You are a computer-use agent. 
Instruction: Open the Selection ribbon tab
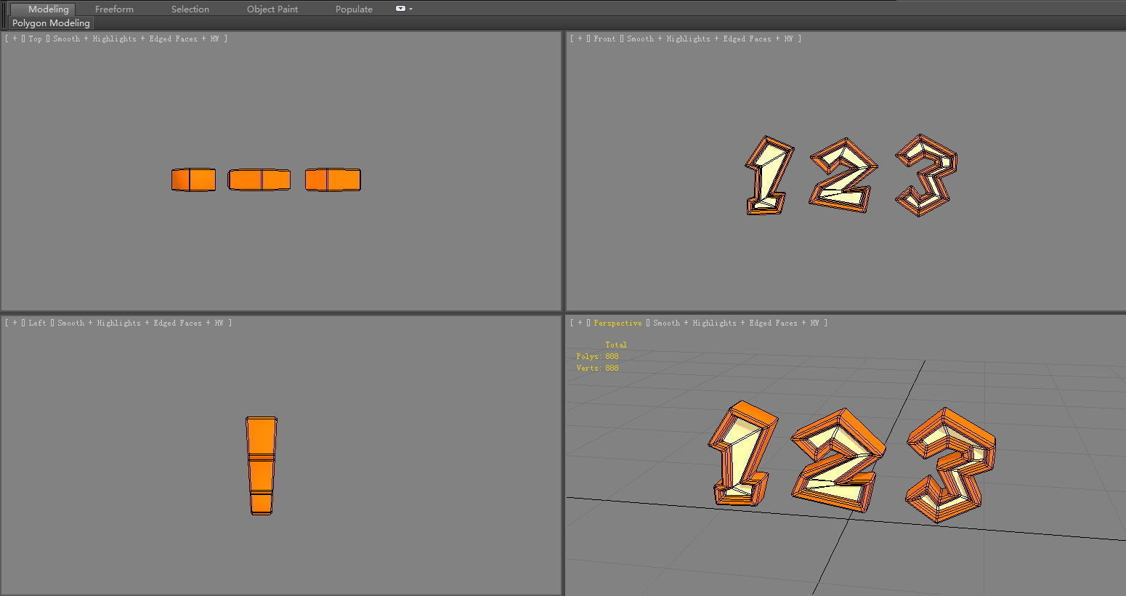(190, 9)
